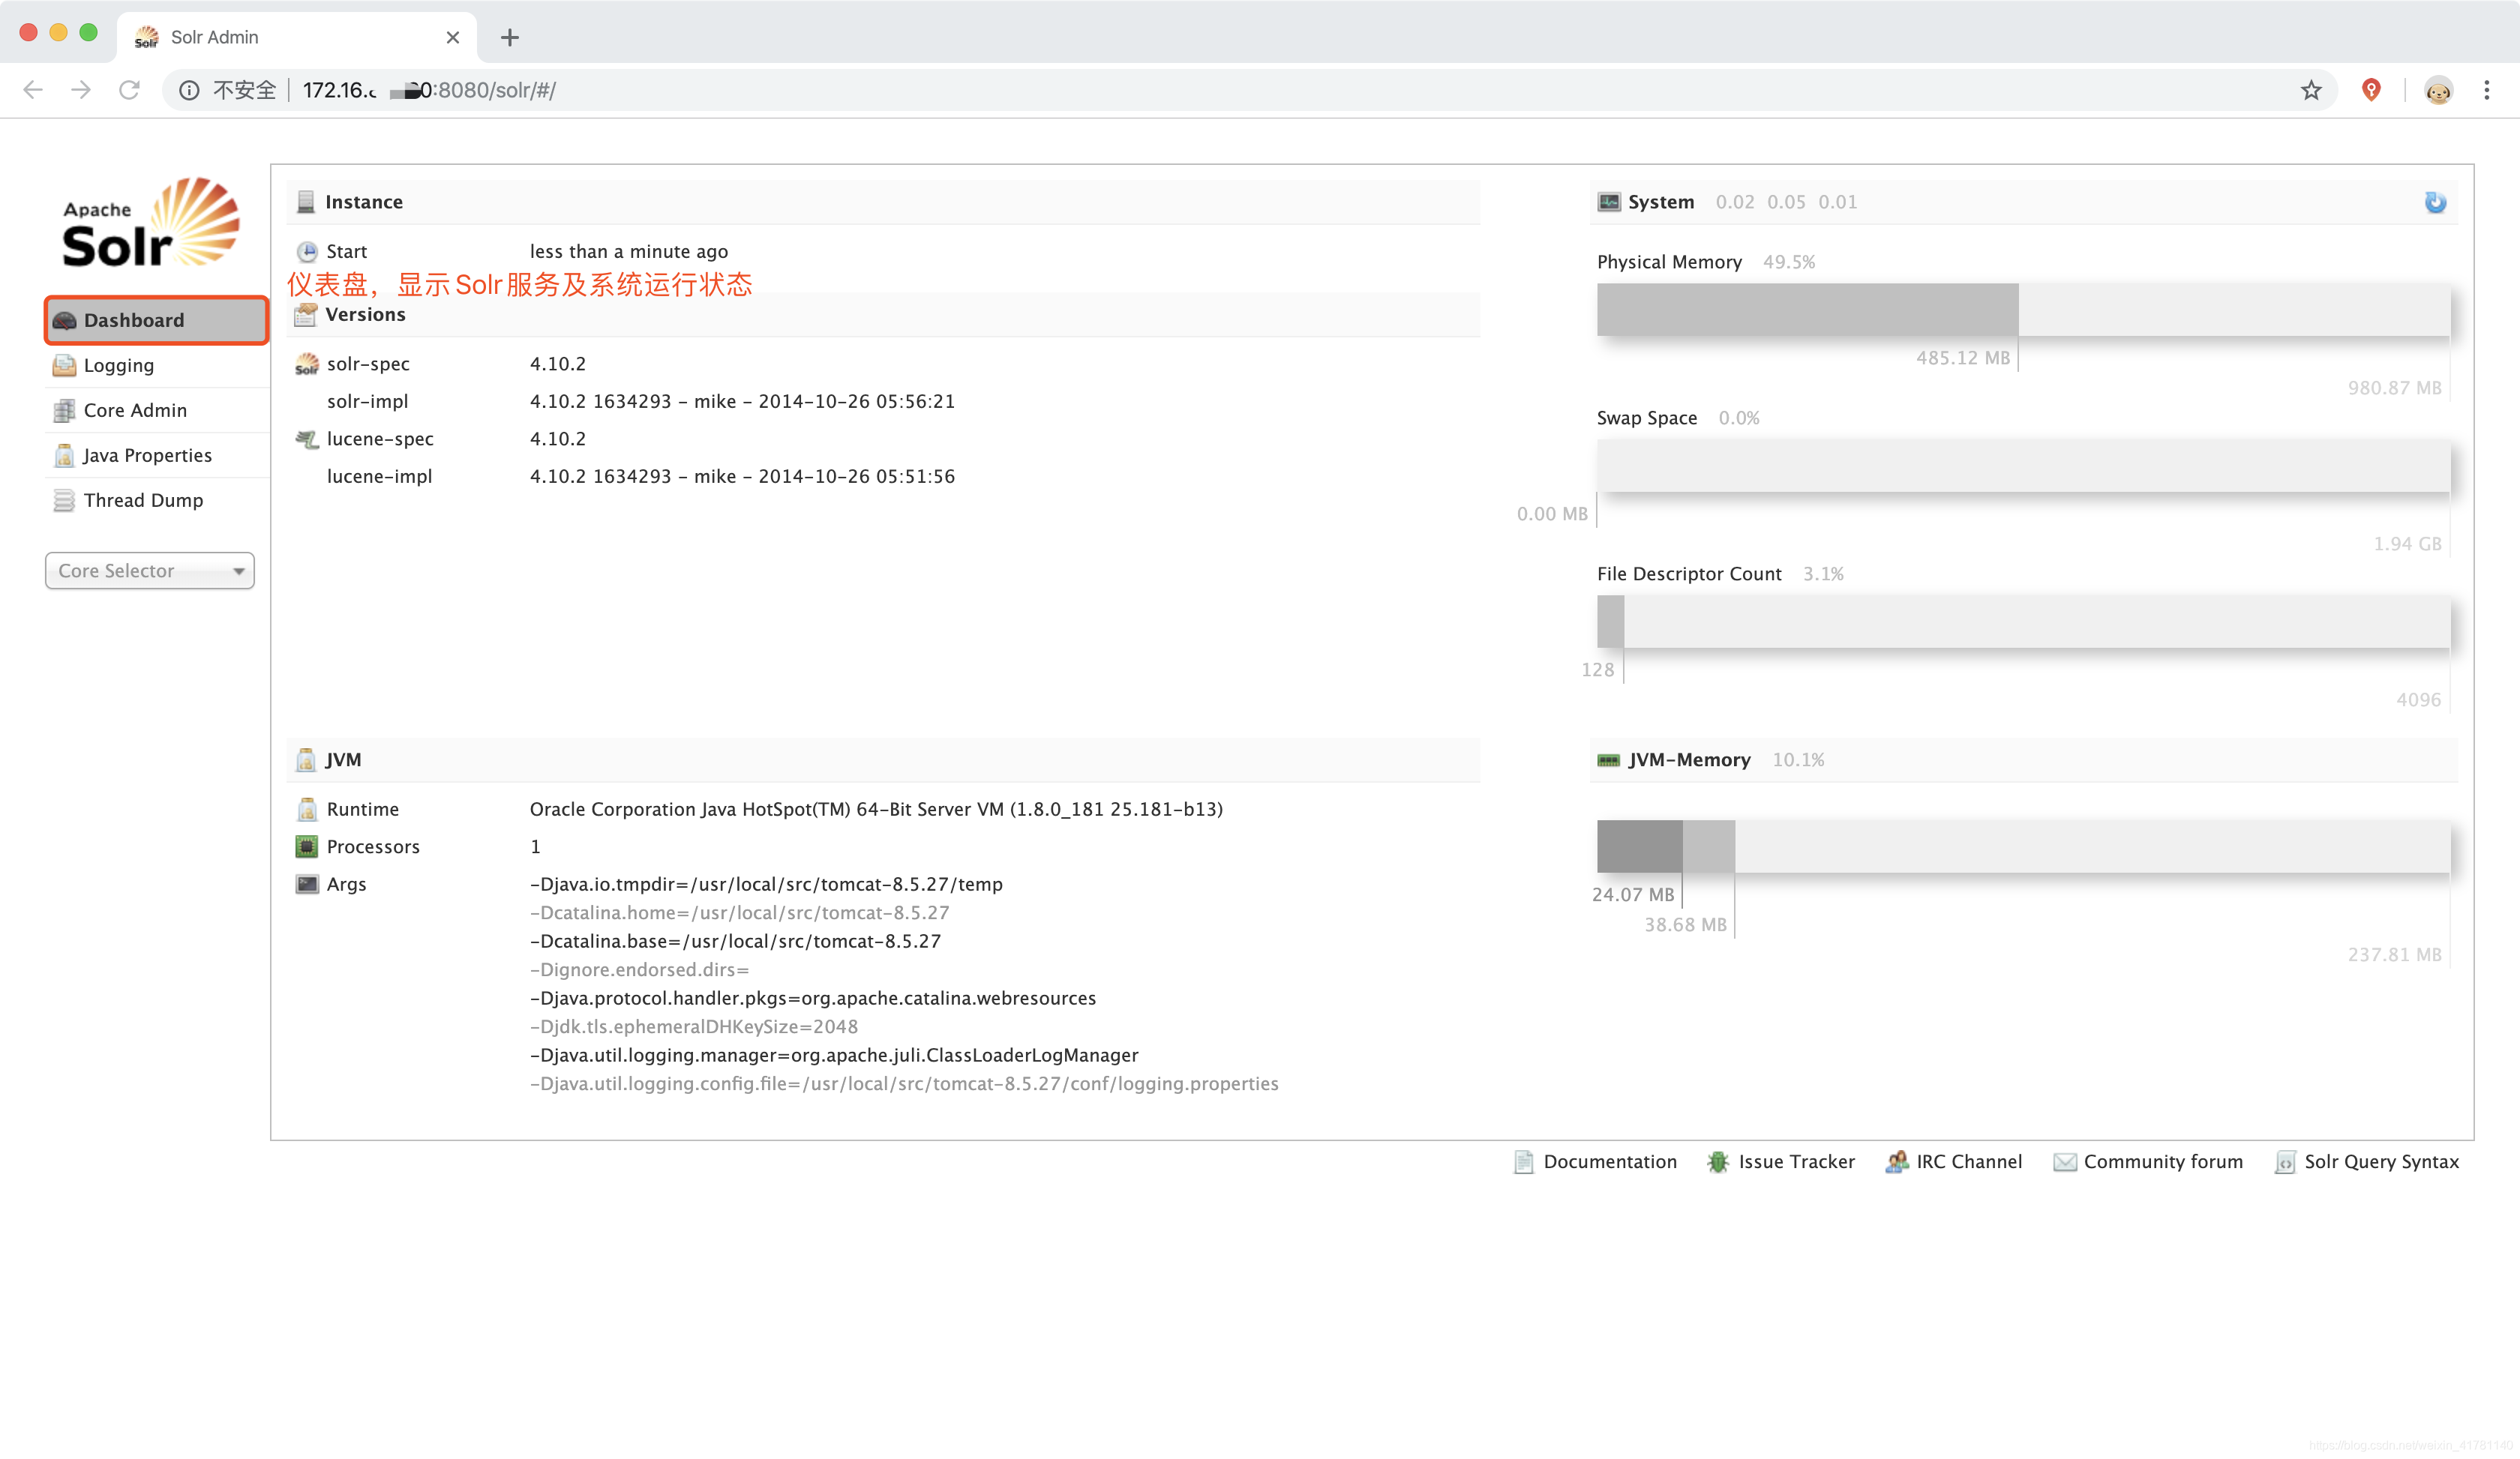This screenshot has width=2520, height=1459.
Task: Click the Java Properties jar icon
Action: (x=64, y=456)
